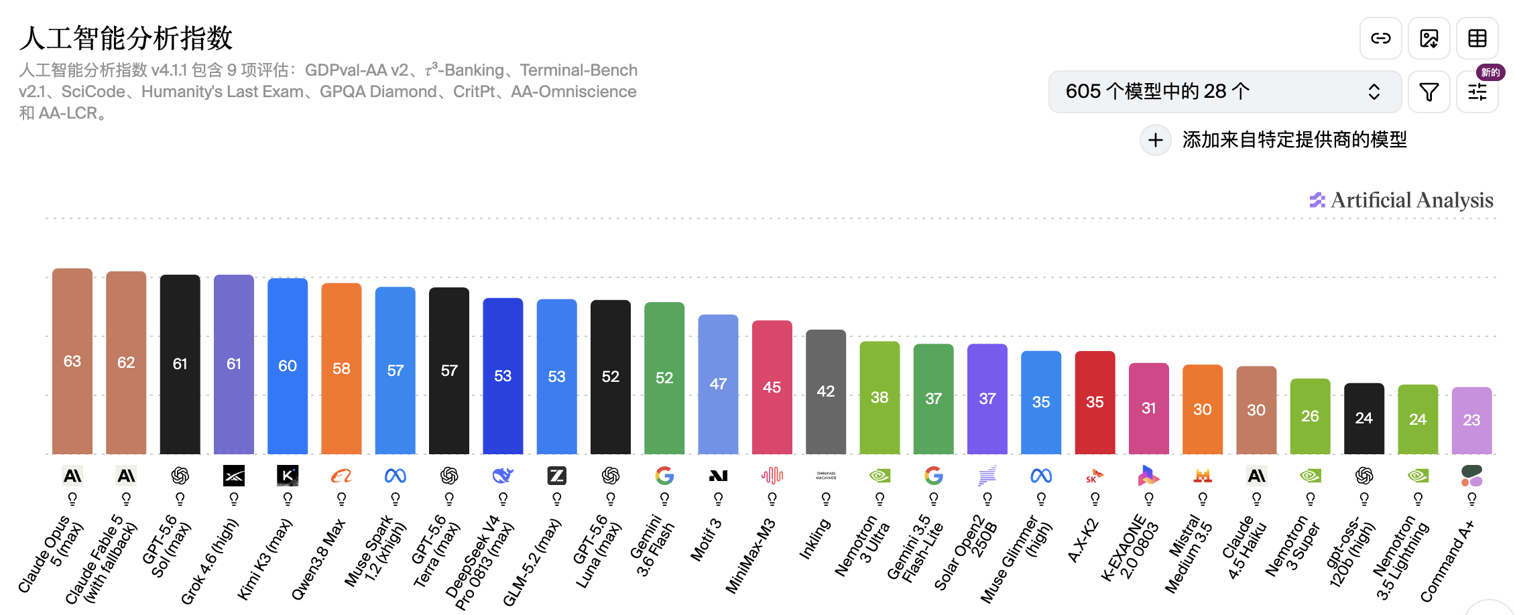Open the filter funnel icon

(x=1429, y=92)
